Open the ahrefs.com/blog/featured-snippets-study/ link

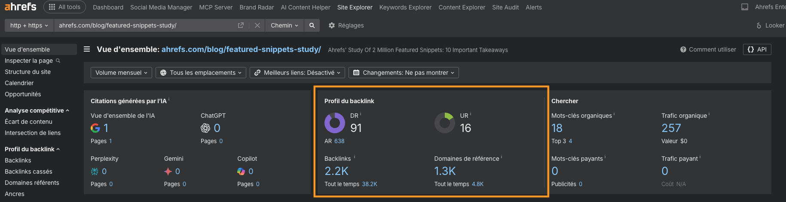tap(241, 49)
